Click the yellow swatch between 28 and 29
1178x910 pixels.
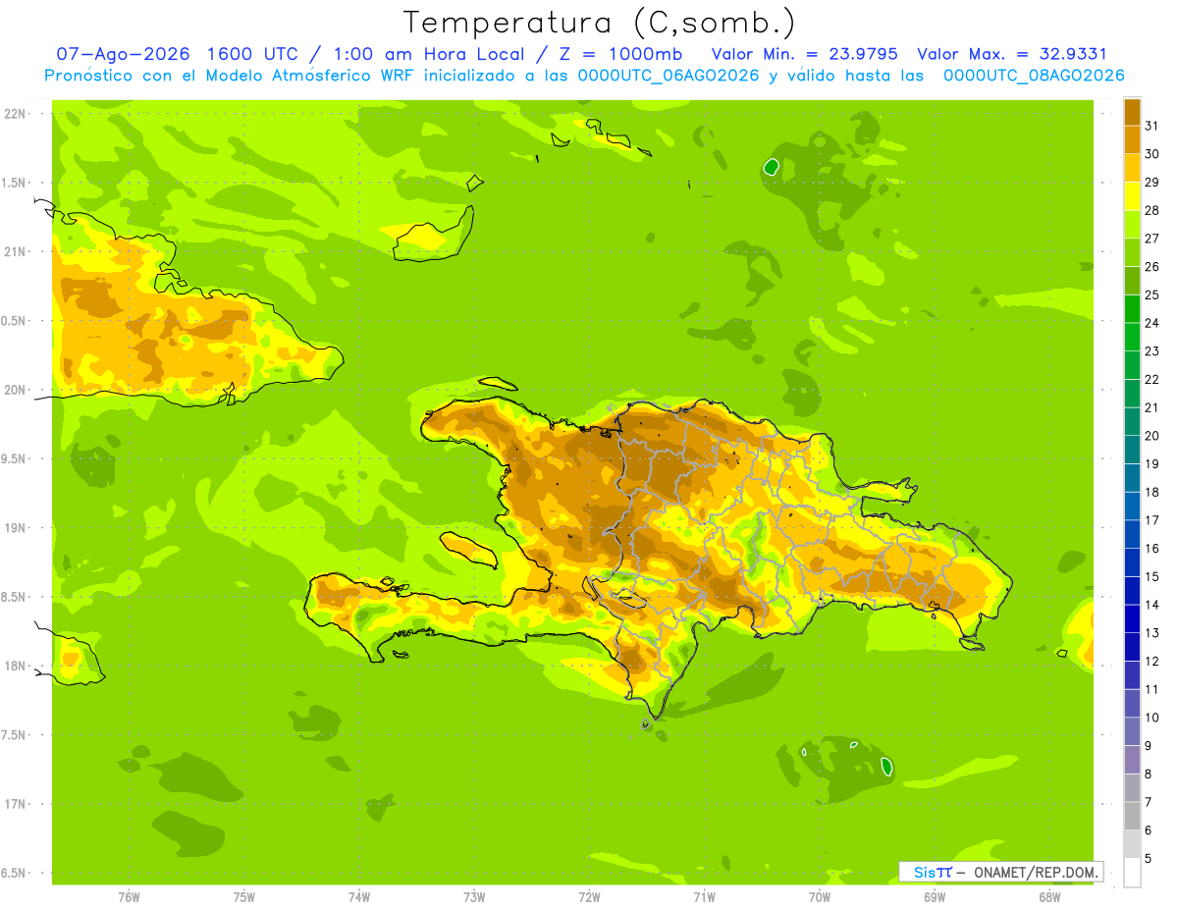1132,195
